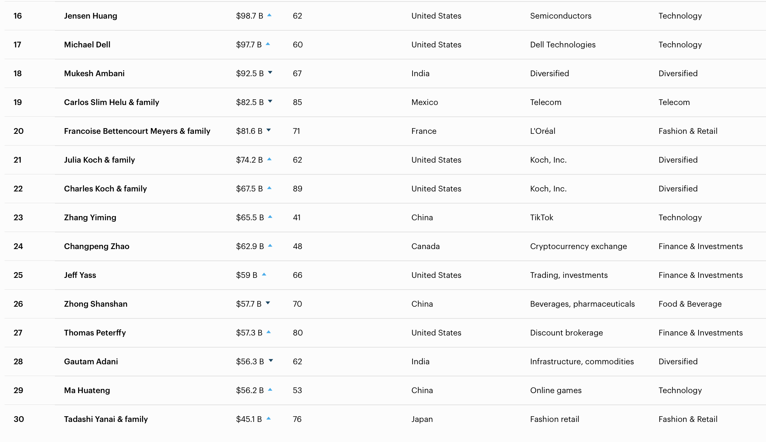Click the L'Oréal source cell

[542, 131]
